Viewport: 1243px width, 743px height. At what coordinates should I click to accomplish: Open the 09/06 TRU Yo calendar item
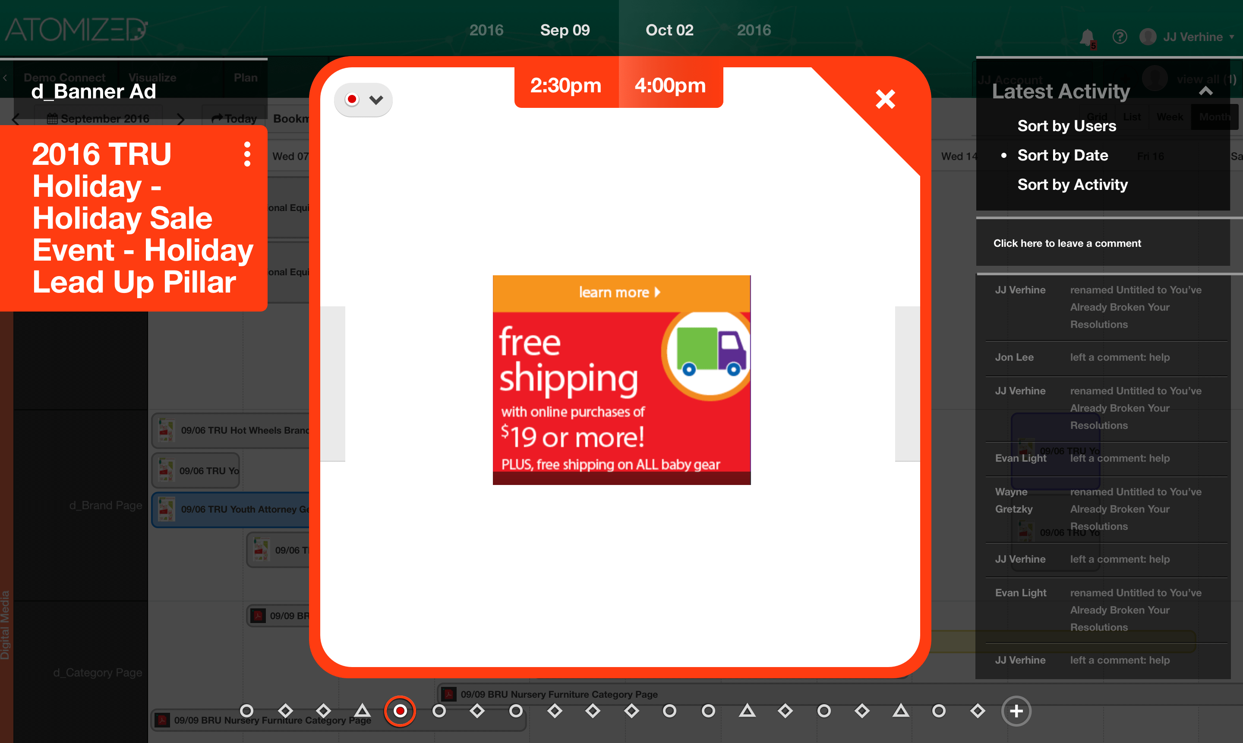[x=196, y=471]
